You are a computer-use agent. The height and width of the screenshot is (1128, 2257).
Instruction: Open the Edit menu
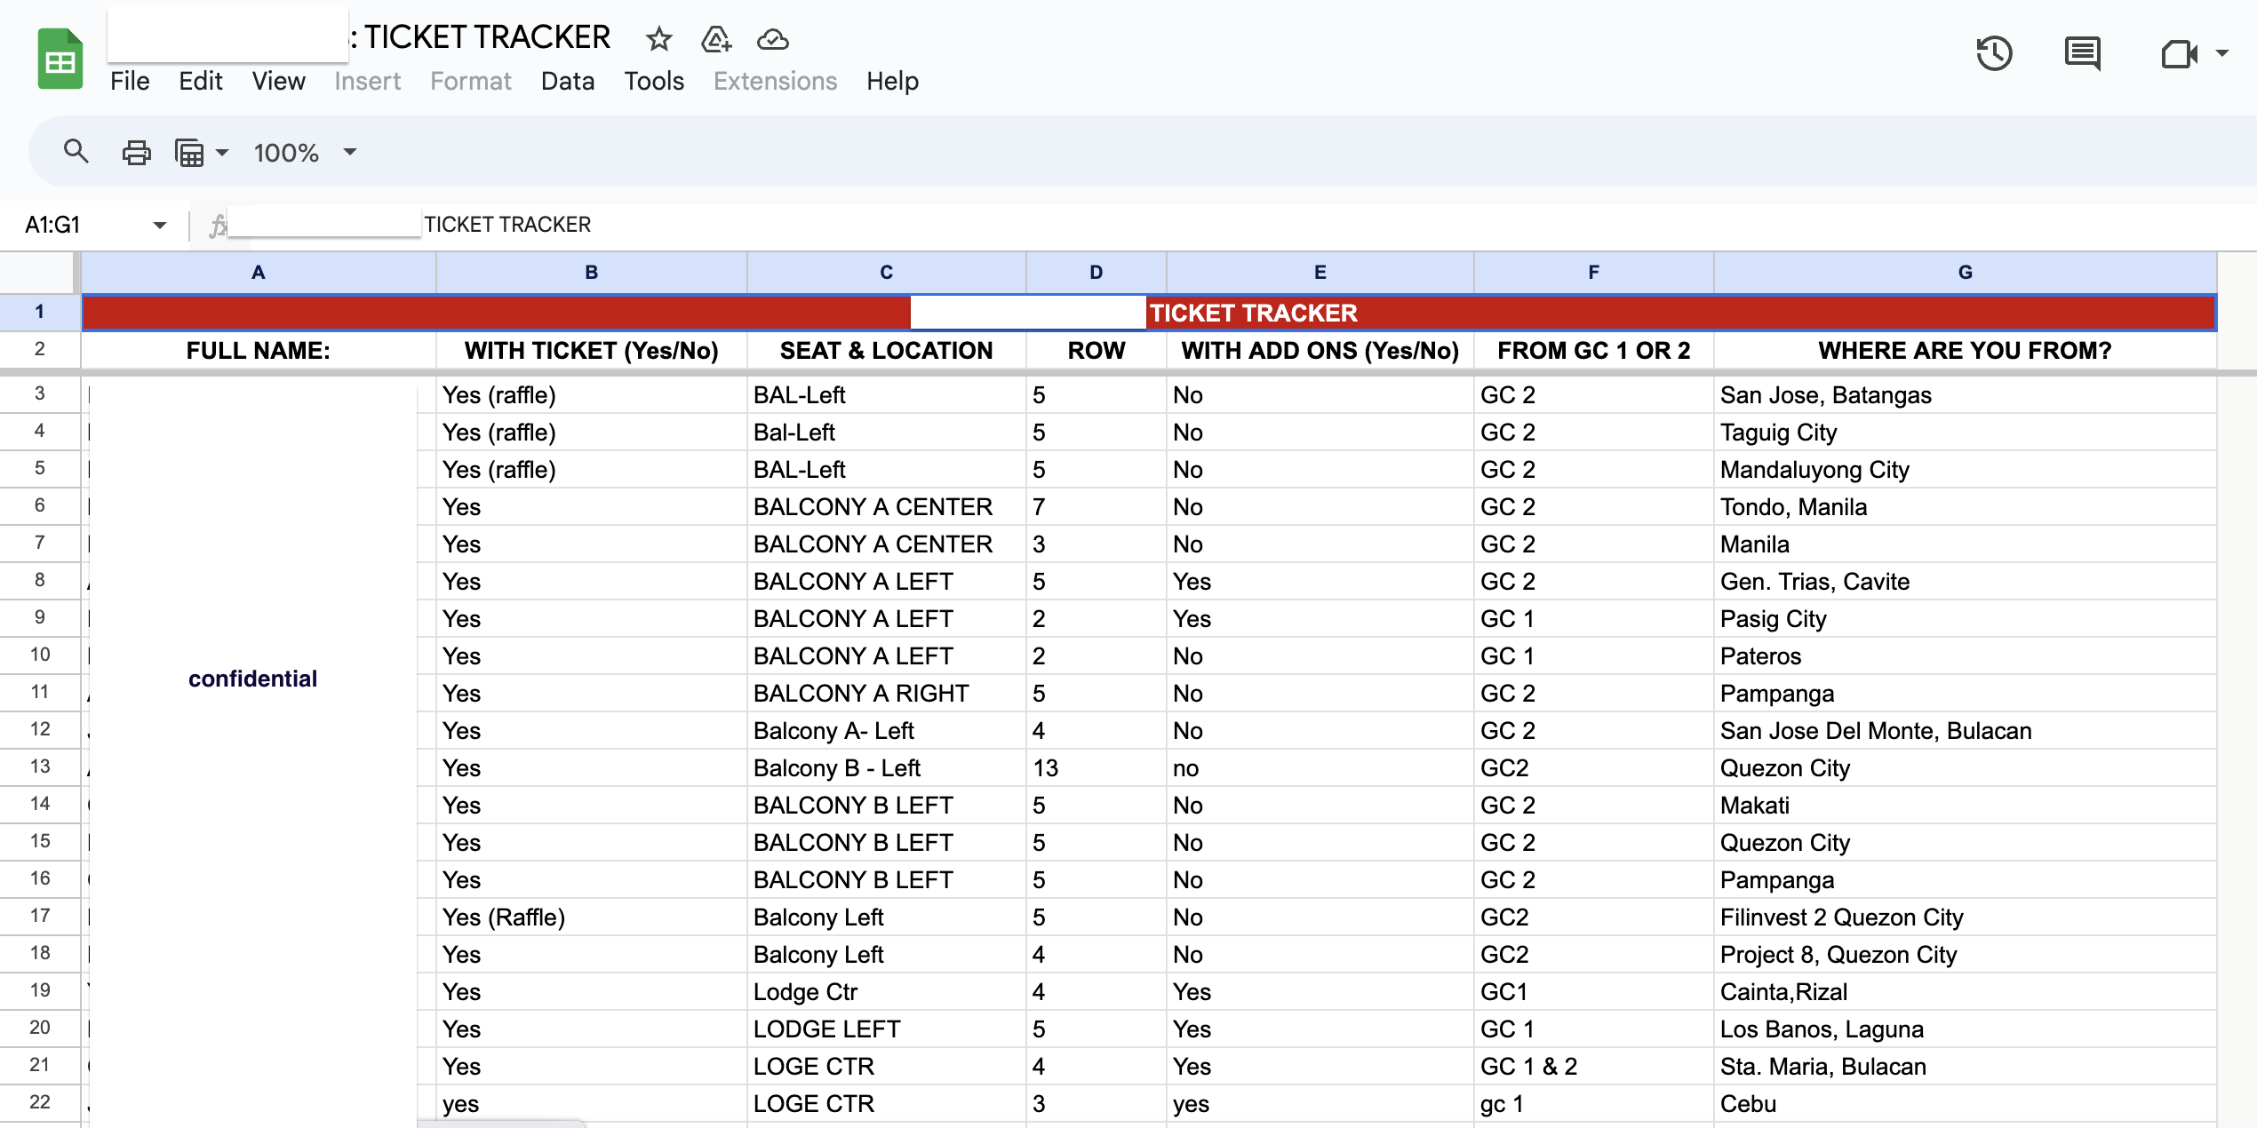click(200, 81)
